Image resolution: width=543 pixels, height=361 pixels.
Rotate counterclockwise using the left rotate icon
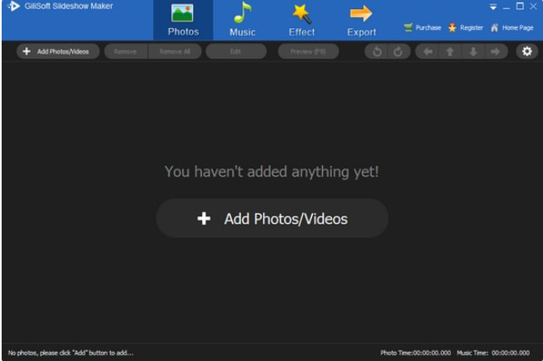[x=377, y=52]
